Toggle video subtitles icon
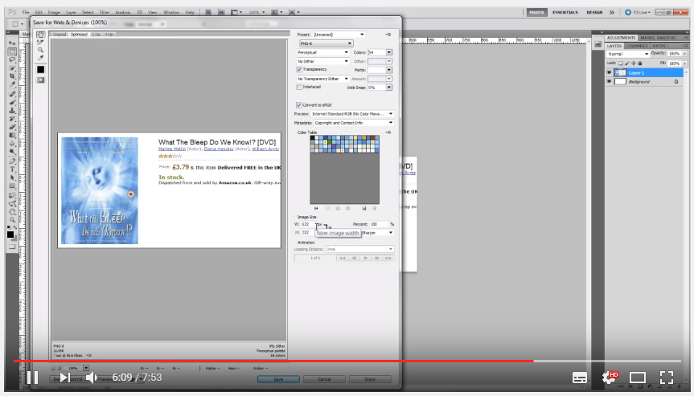The height and width of the screenshot is (396, 694). point(580,377)
